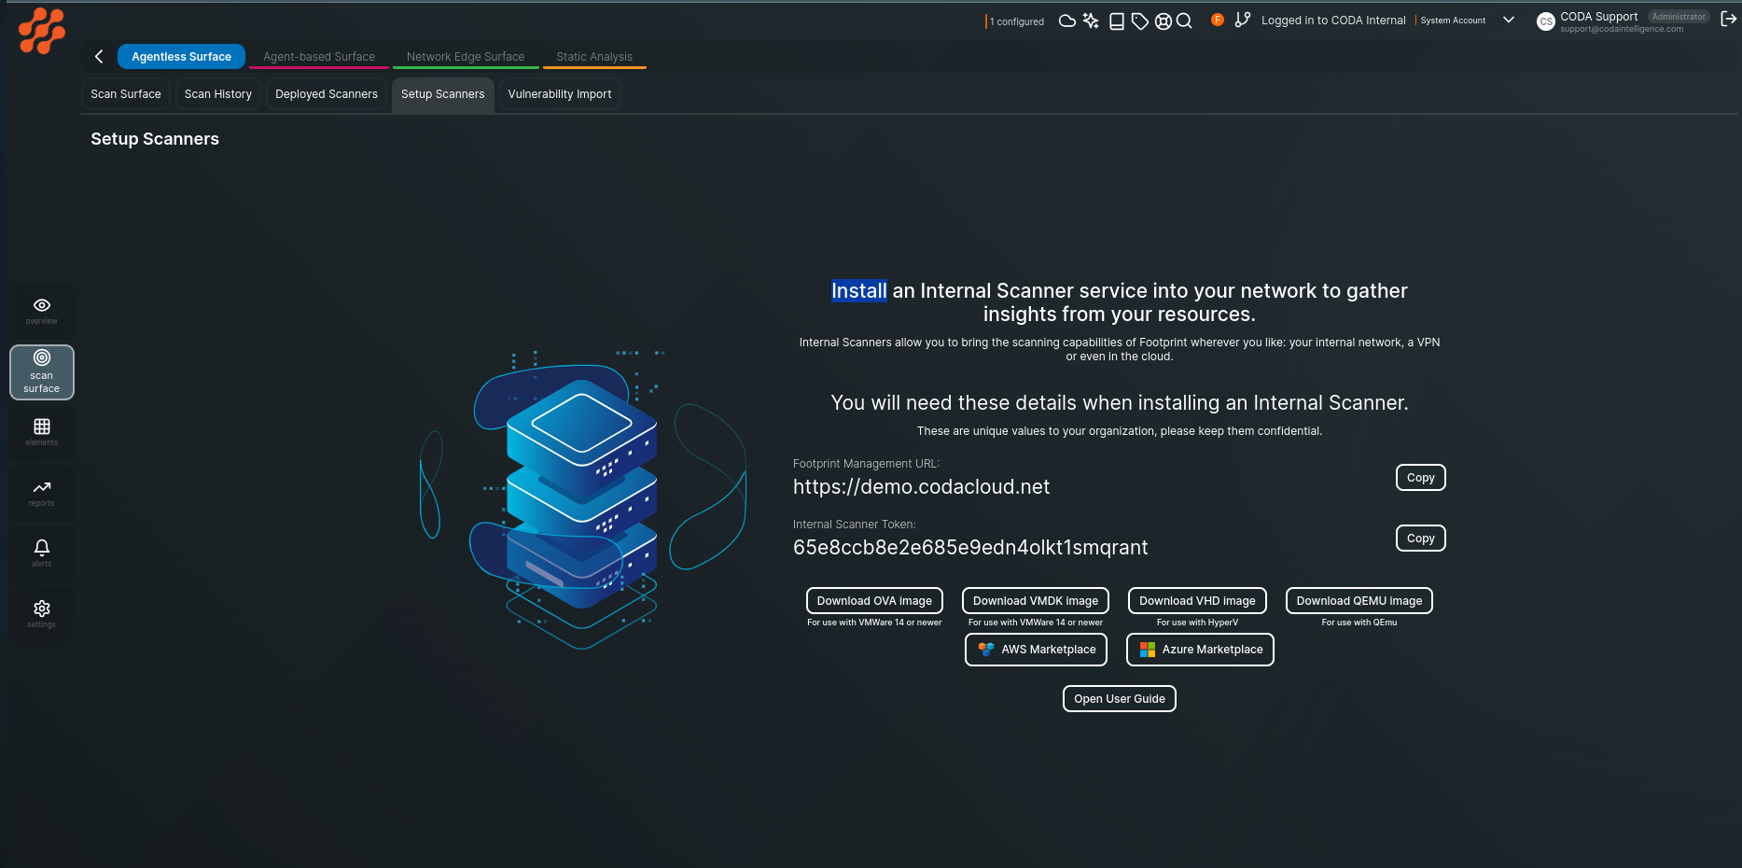Copy the Internal Scanner Token

click(x=1420, y=538)
